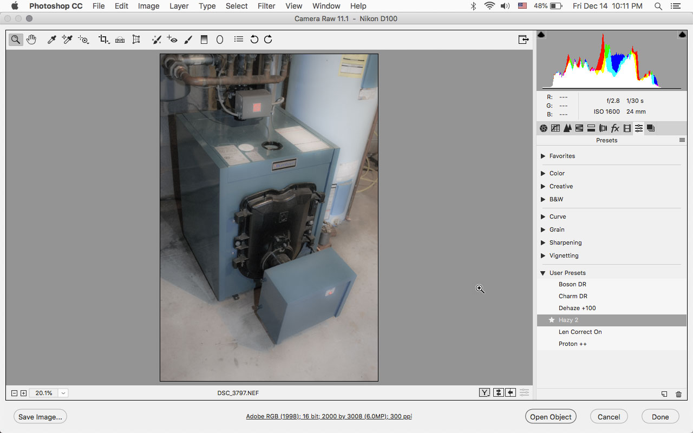Viewport: 693px width, 433px height.
Task: Apply the Proton ++ preset
Action: (x=612, y=344)
